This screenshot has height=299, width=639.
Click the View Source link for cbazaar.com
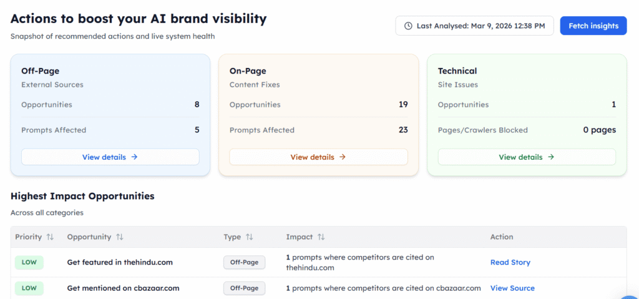point(512,288)
